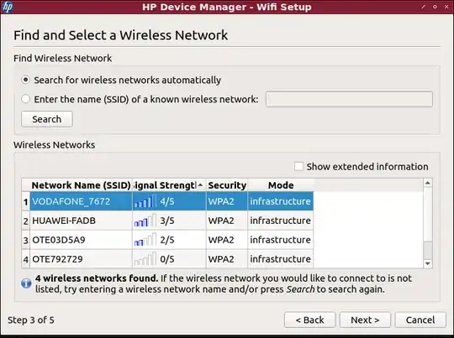Sort by Network Name (SSID) column header

click(x=81, y=185)
